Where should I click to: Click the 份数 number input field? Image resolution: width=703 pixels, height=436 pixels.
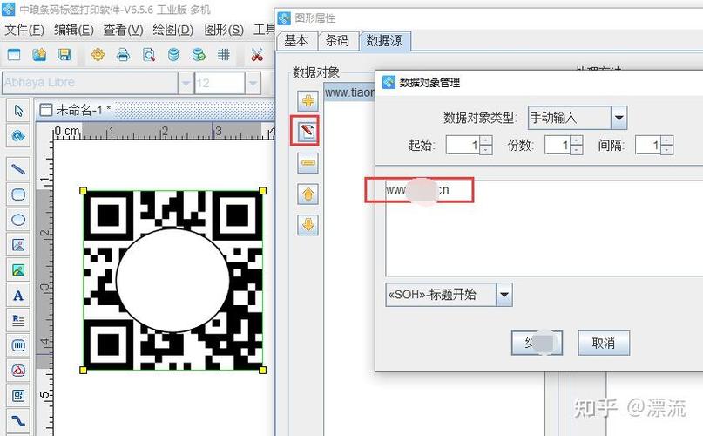tap(558, 145)
